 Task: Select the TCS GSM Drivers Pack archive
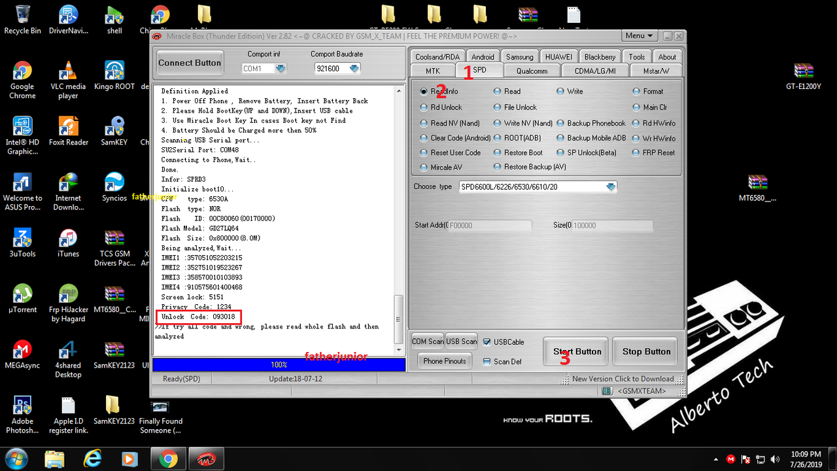coord(114,248)
